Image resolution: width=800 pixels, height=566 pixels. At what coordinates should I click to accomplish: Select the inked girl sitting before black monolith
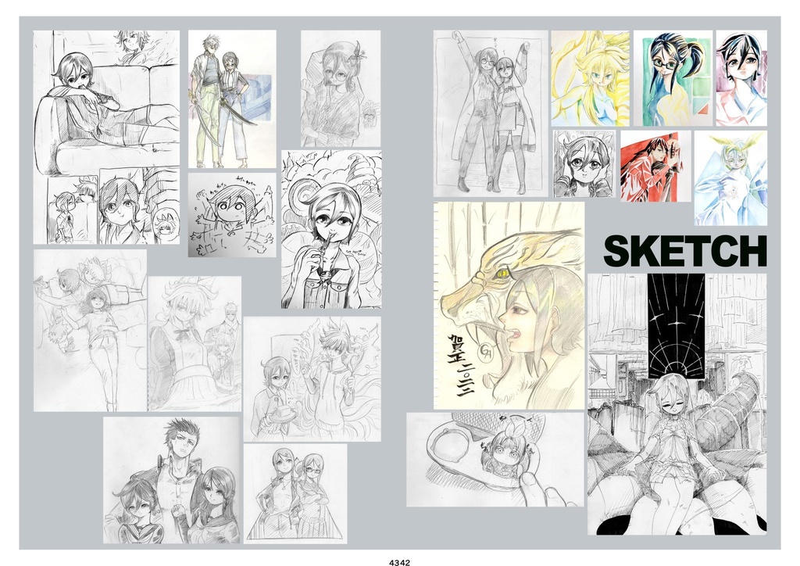[677, 404]
